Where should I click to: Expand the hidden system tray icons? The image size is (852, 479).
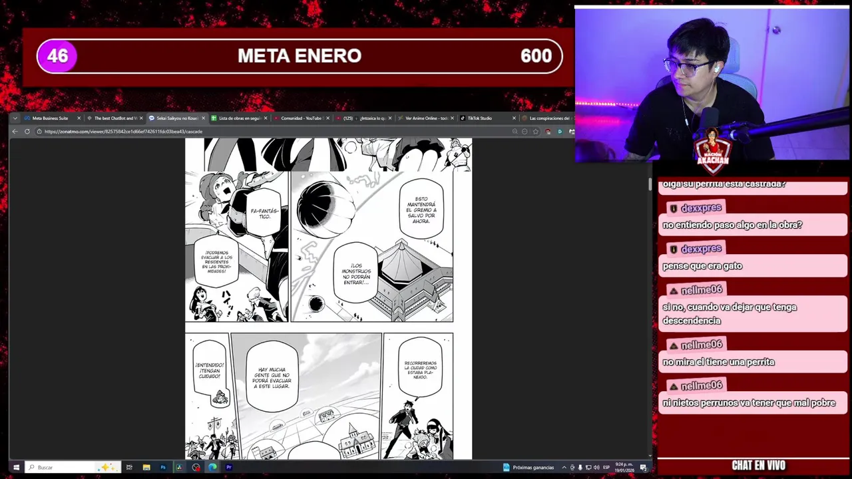[564, 467]
